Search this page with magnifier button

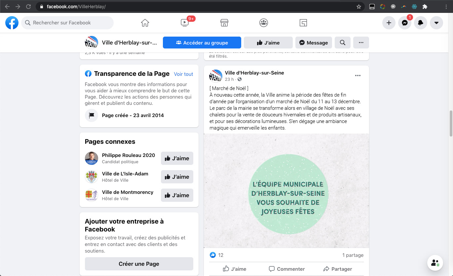coord(343,43)
